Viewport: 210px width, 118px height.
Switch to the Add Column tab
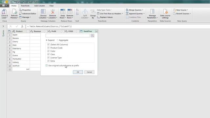point(39,6)
